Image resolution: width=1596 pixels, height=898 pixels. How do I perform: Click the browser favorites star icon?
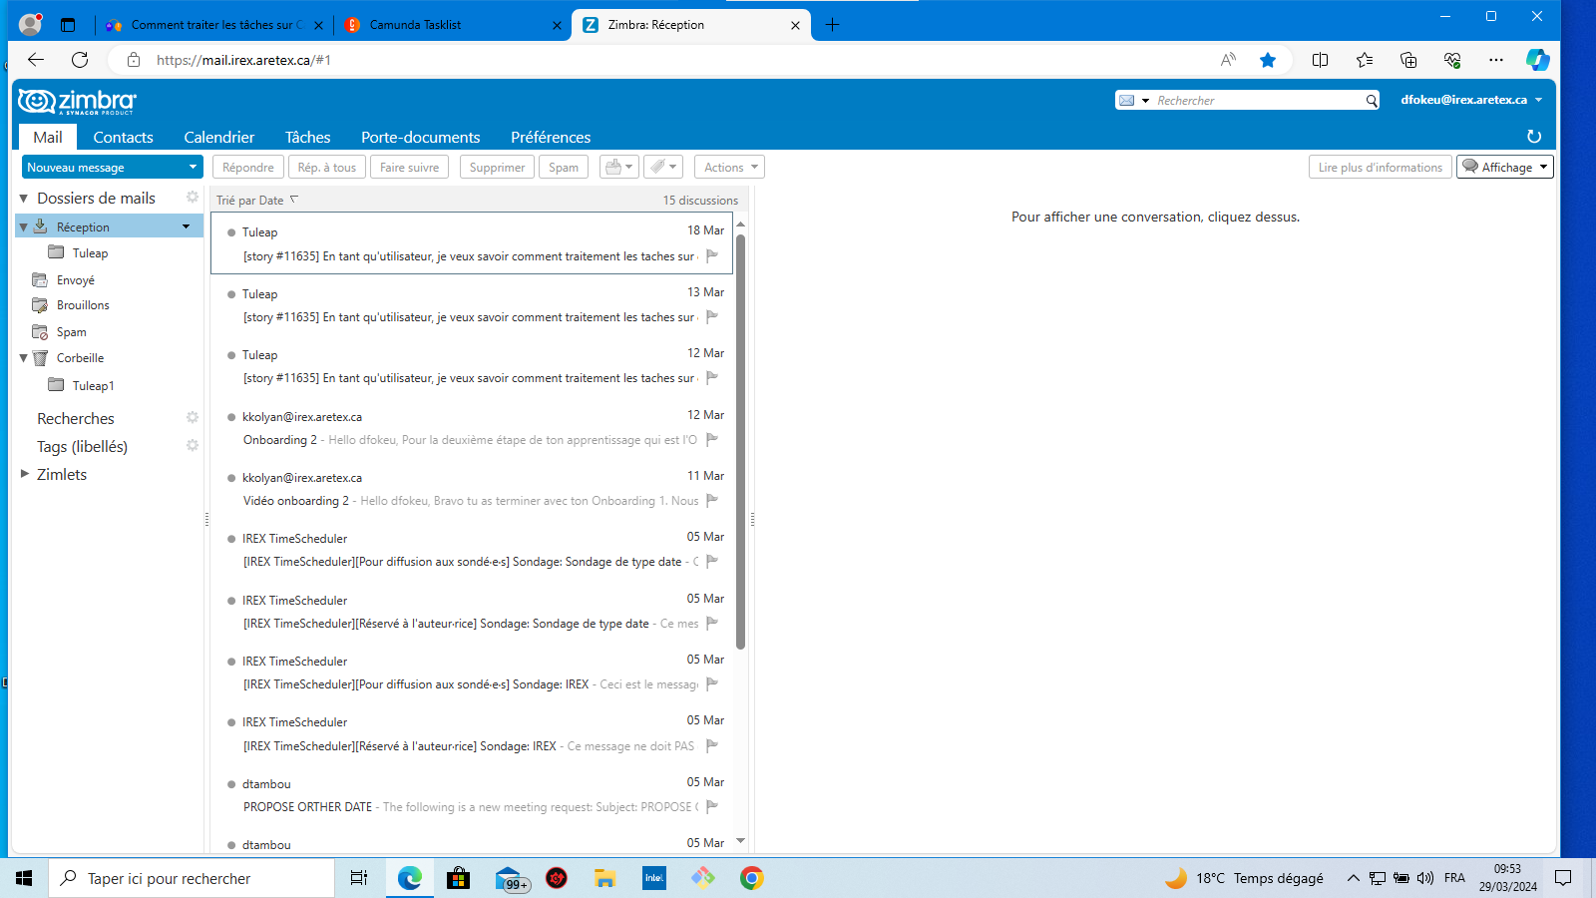point(1268,60)
